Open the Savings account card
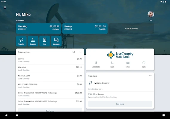The height and width of the screenshot is (119, 170). (85, 29)
